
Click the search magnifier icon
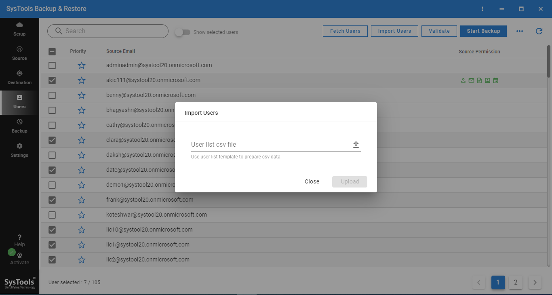59,31
